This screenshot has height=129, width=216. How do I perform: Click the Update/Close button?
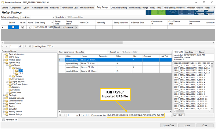(168, 125)
